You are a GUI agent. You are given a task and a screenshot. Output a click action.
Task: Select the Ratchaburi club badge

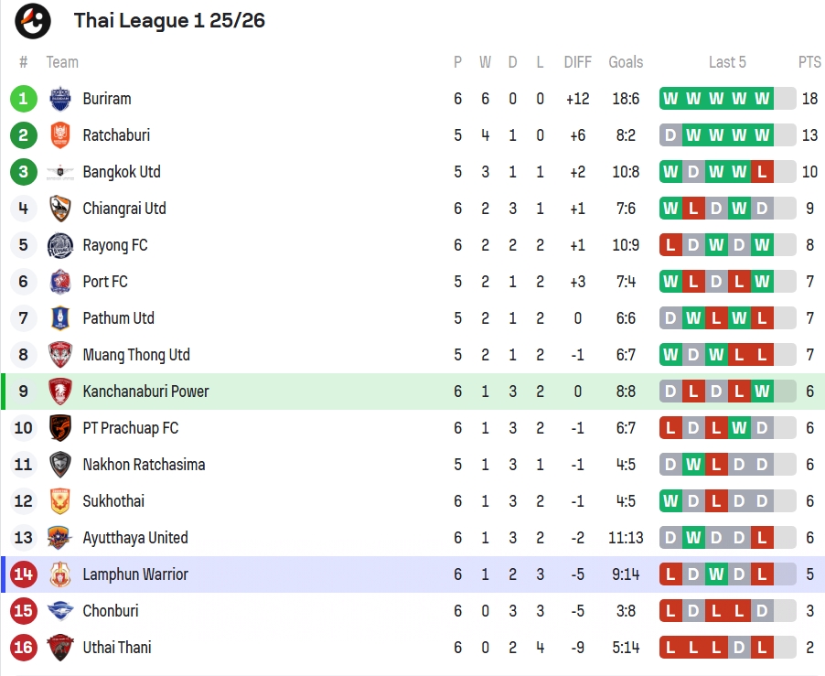tap(60, 135)
